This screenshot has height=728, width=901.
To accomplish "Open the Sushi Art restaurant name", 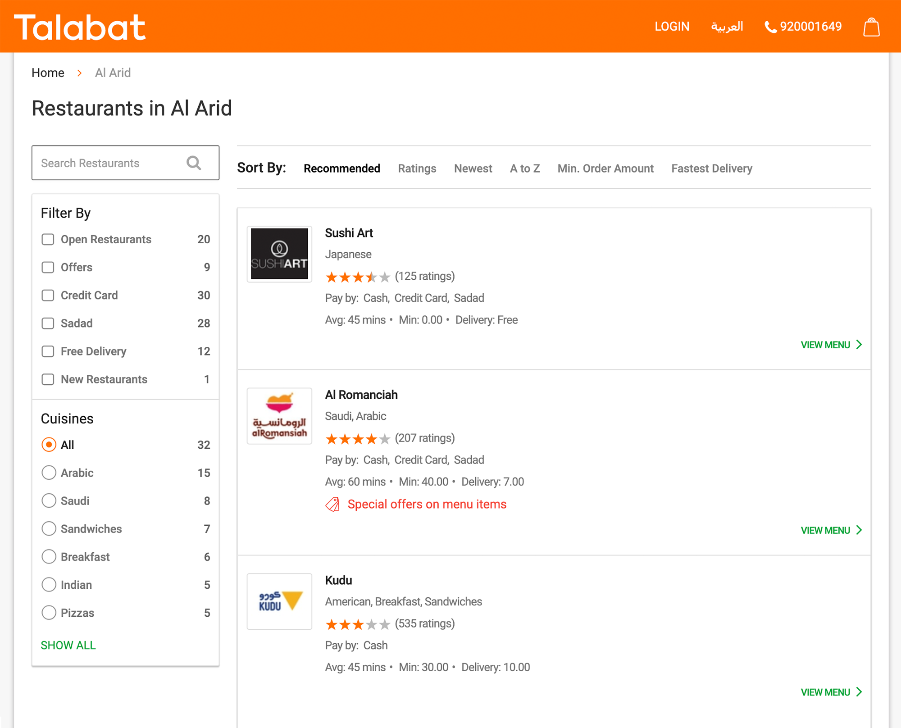I will (349, 233).
